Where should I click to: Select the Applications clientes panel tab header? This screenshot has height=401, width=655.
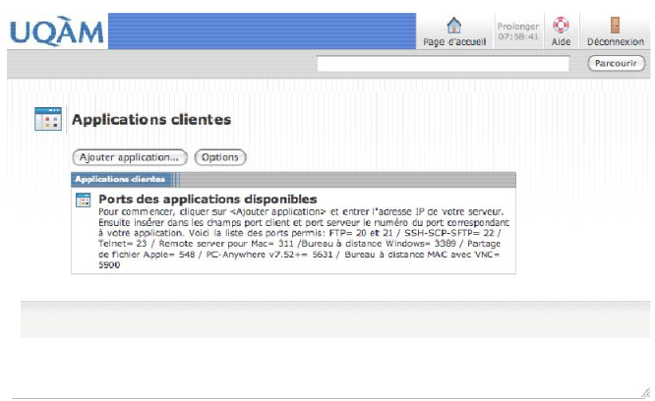click(x=121, y=180)
